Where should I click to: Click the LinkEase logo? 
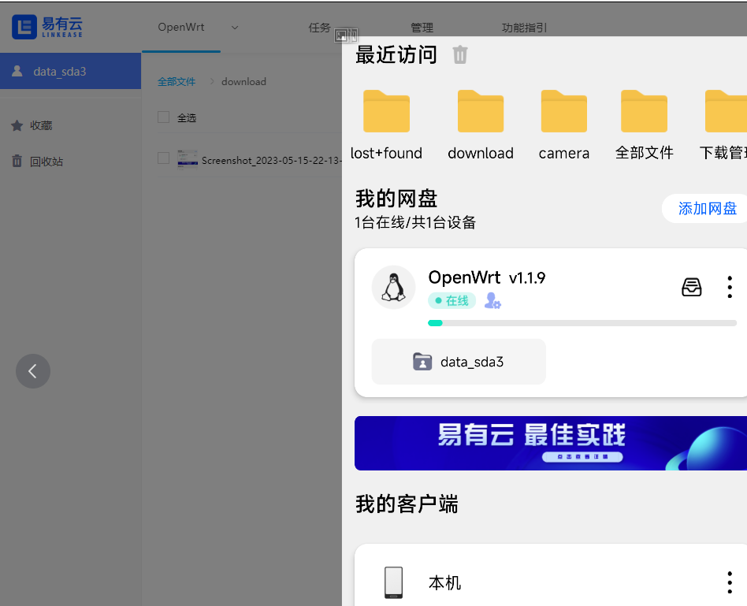47,27
